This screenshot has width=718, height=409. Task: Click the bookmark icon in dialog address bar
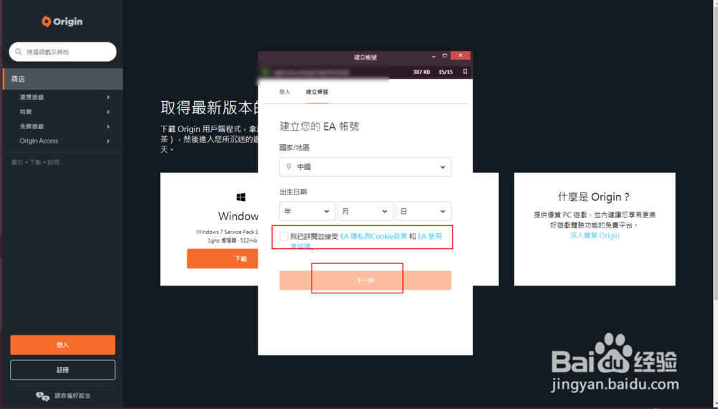[x=465, y=72]
